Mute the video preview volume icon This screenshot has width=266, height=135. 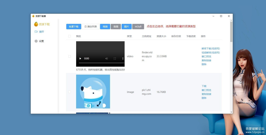[107, 59]
